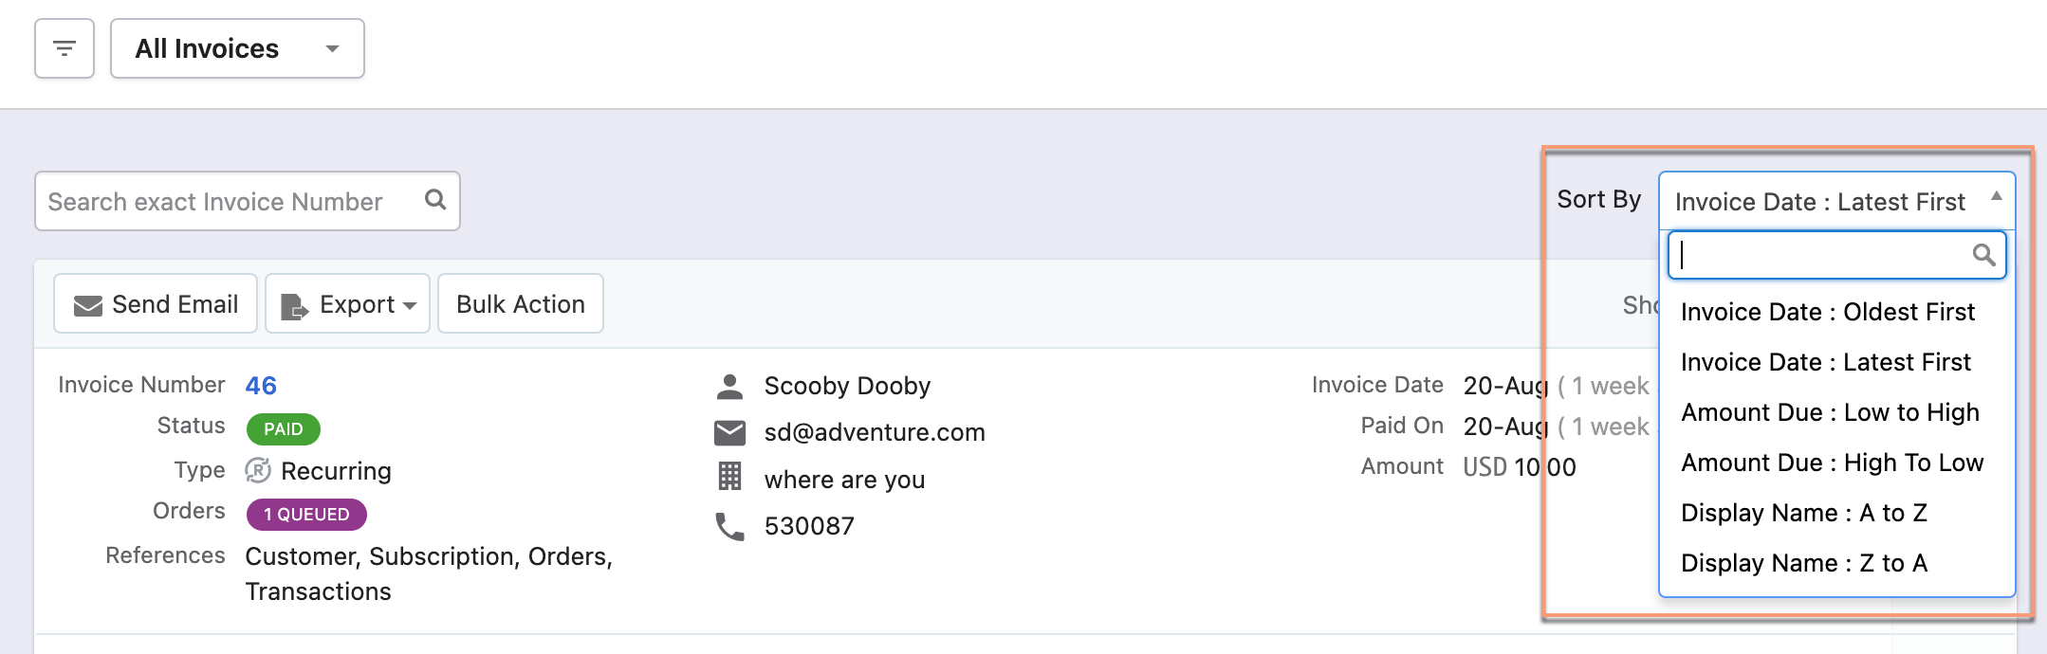Expand the Export dropdown menu
This screenshot has height=654, width=2047.
[348, 304]
